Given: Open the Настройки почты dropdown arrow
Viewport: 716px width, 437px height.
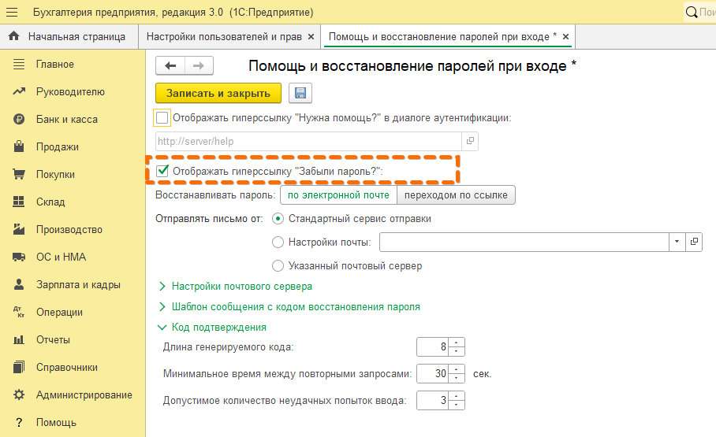Looking at the screenshot, I should pyautogui.click(x=677, y=242).
